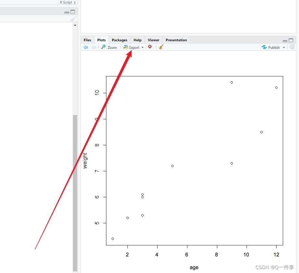The width and height of the screenshot is (299, 273).
Task: Switch to the Files tab
Action: (x=87, y=40)
